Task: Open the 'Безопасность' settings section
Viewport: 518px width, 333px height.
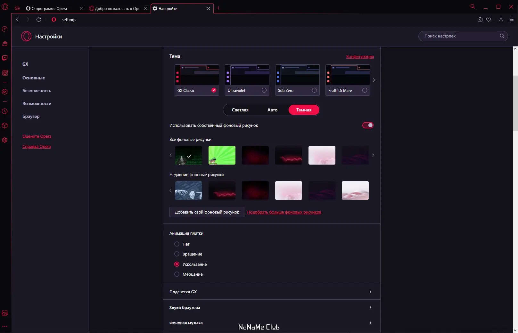Action: [37, 91]
